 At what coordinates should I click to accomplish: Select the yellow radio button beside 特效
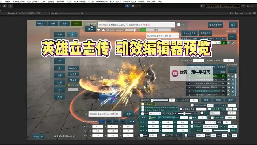pos(150,118)
